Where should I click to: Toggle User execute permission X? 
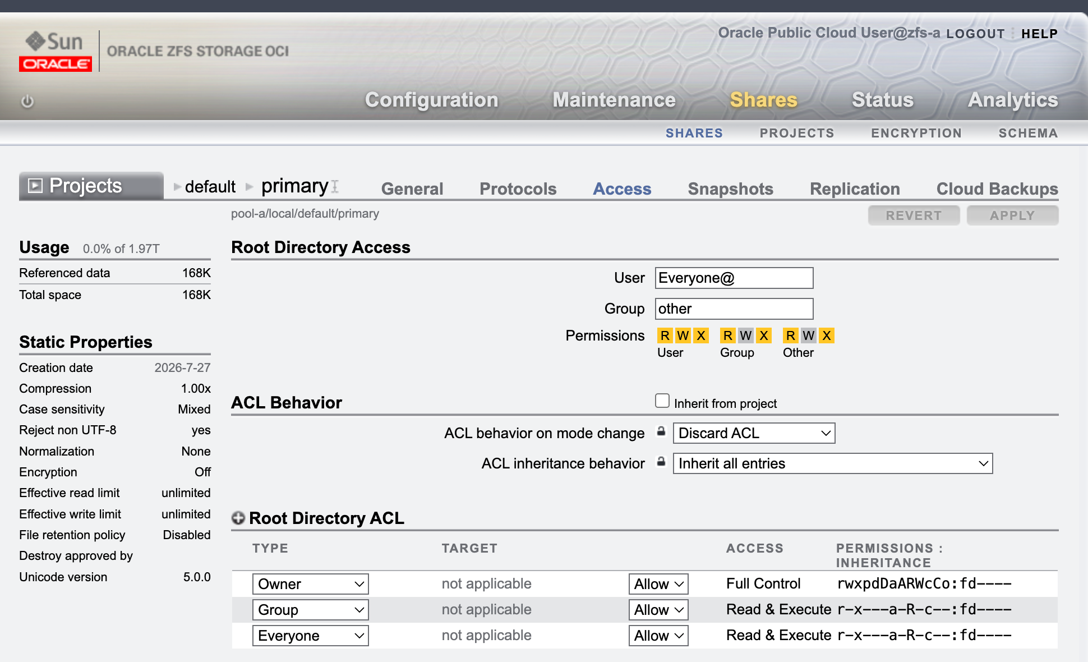pyautogui.click(x=701, y=335)
